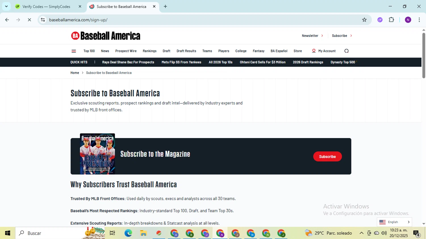Stop page loading with the X button

pos(29,20)
